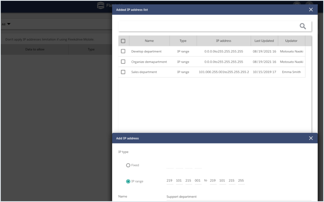This screenshot has height=202, width=324.
Task: Check the Organize demapartment row checkbox
Action: click(123, 61)
